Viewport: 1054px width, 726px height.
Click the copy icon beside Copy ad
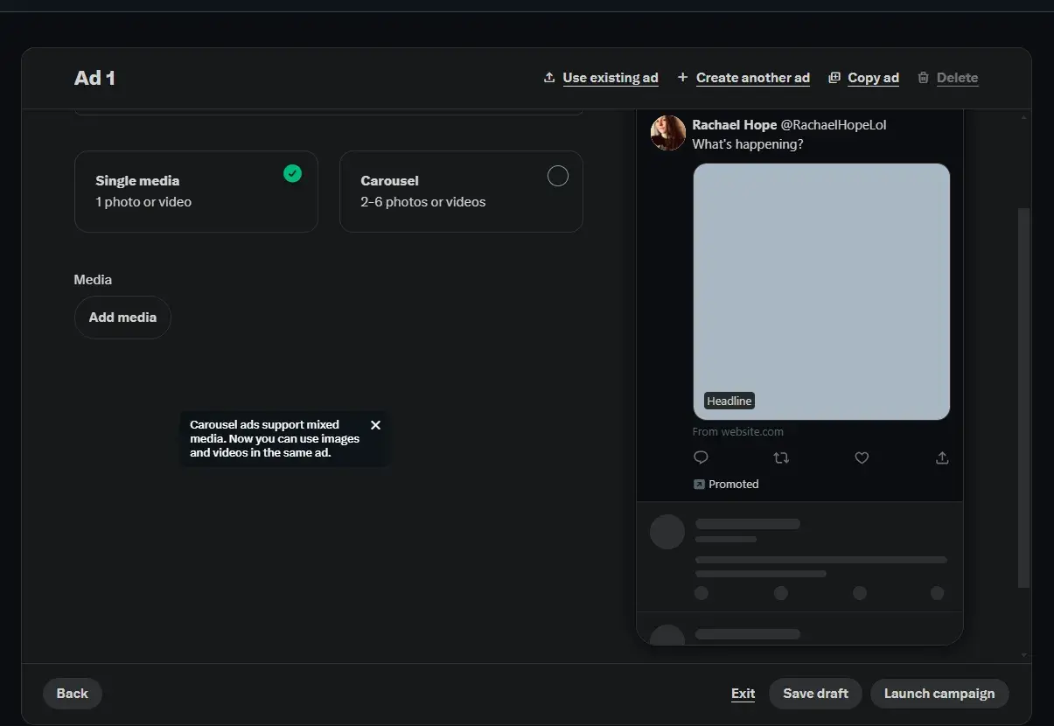coord(834,78)
